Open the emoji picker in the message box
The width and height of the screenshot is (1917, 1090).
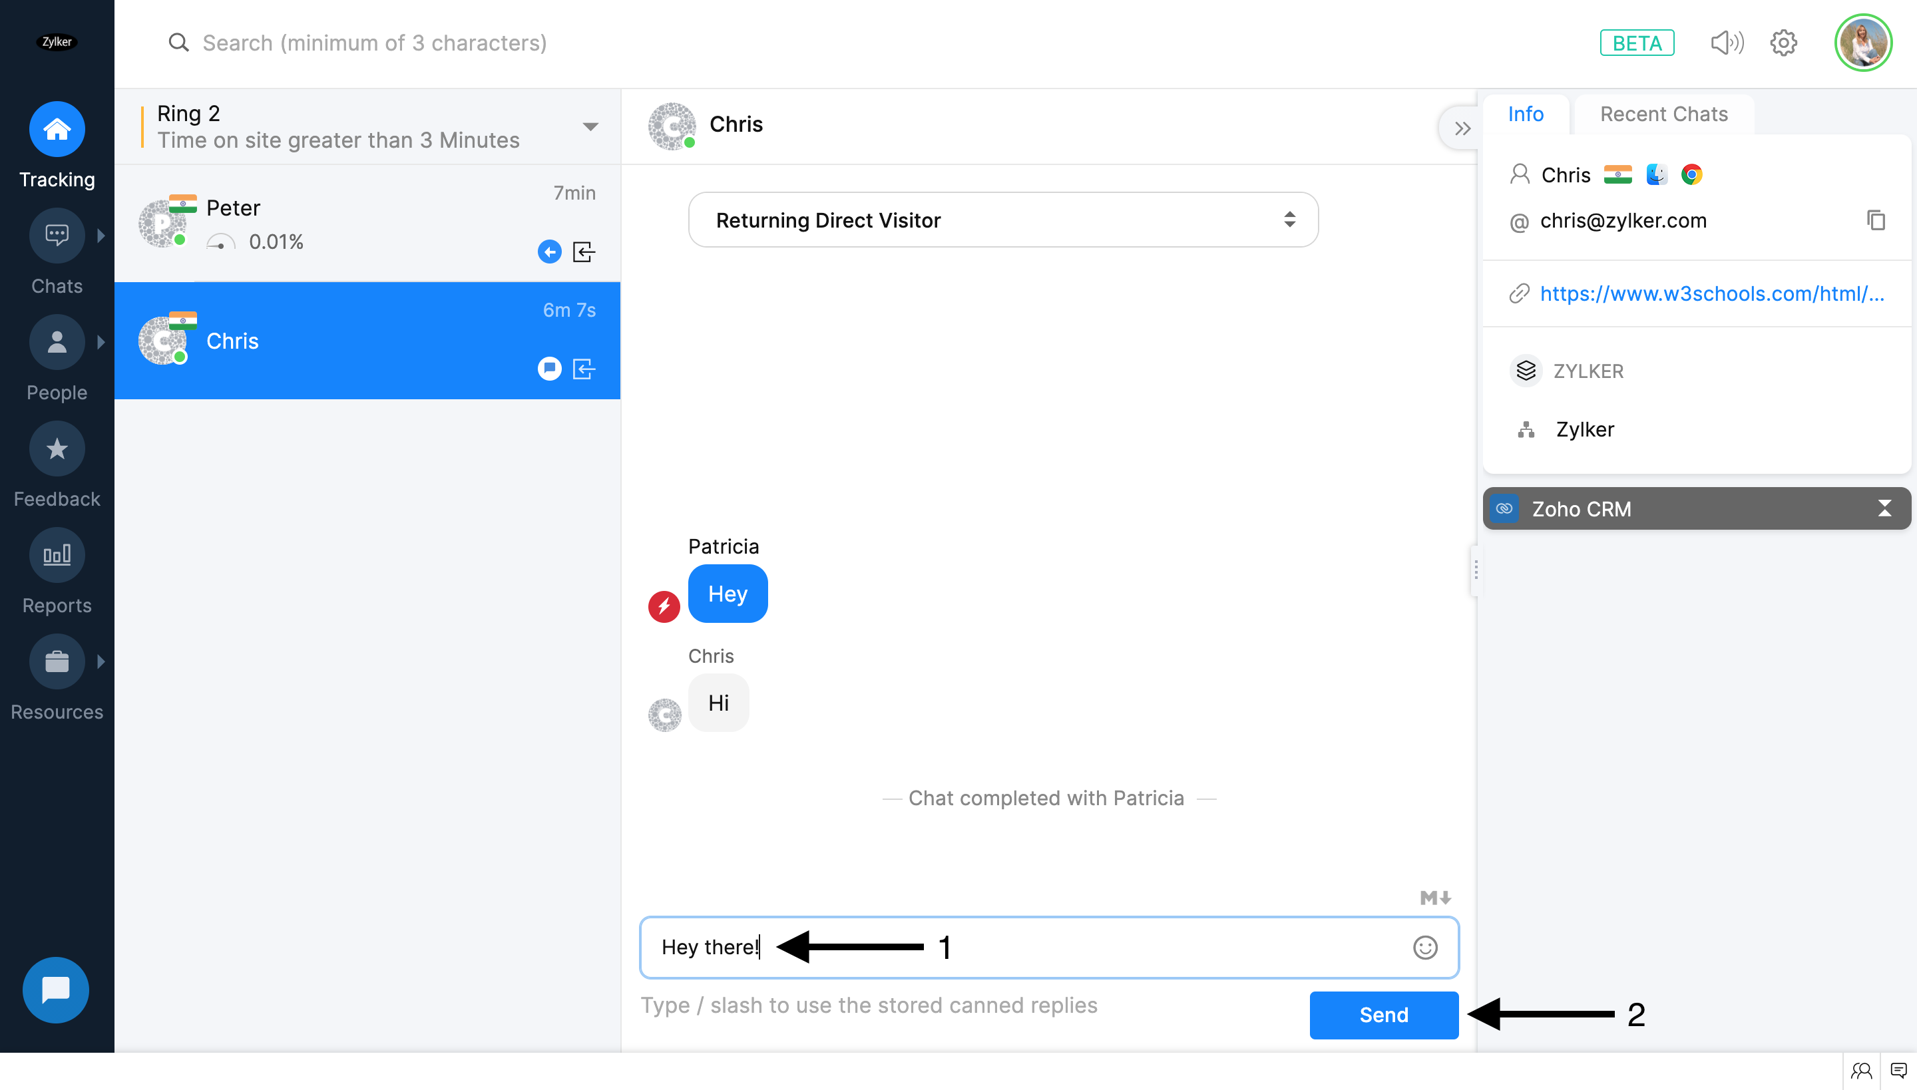[x=1424, y=947]
